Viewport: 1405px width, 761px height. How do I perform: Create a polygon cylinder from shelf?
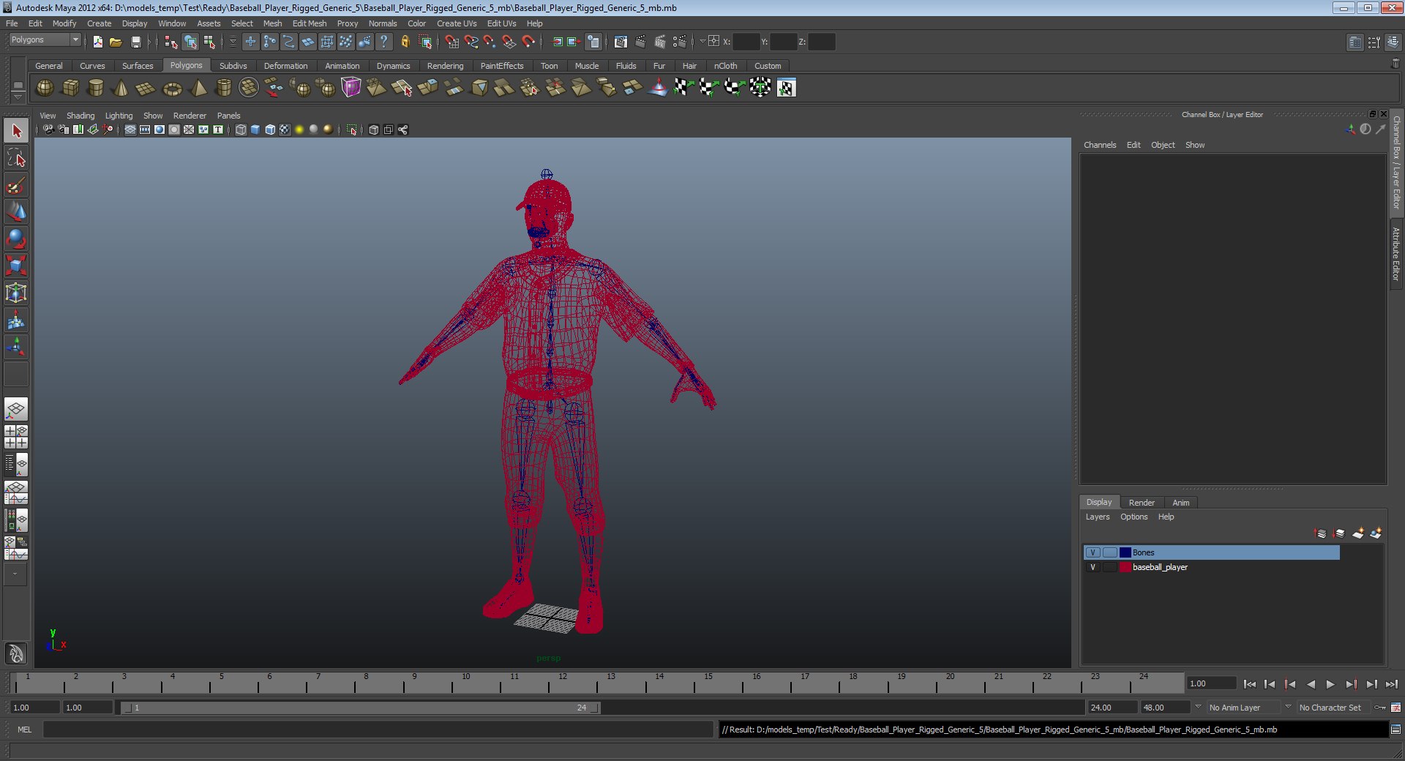point(95,88)
